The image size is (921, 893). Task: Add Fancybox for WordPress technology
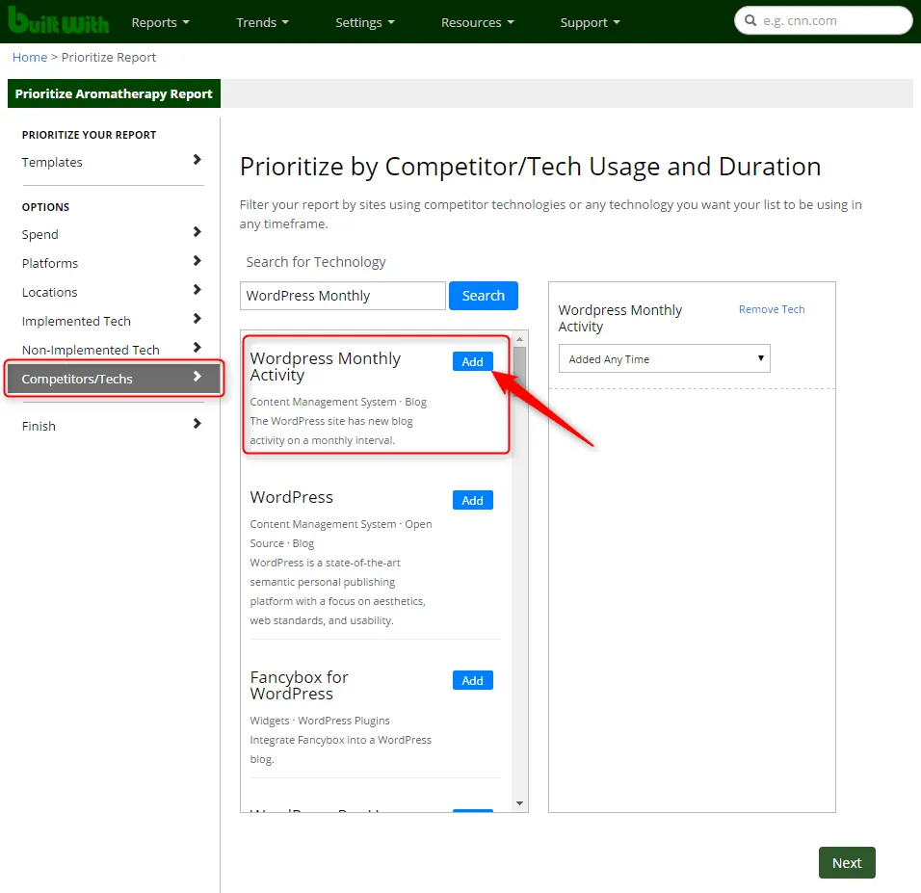tap(472, 680)
